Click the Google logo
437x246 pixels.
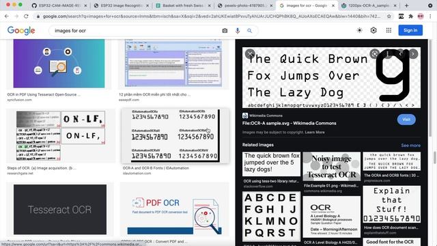coord(21,30)
